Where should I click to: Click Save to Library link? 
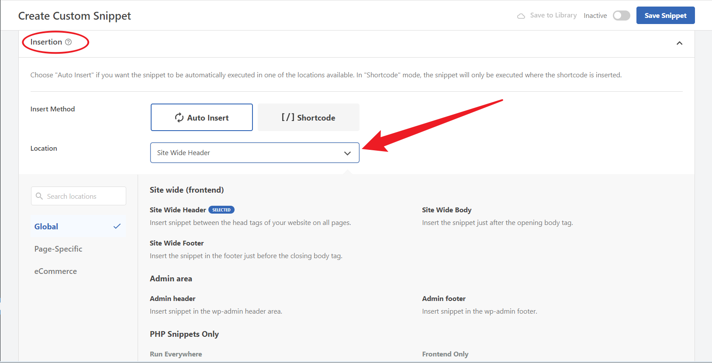[553, 15]
